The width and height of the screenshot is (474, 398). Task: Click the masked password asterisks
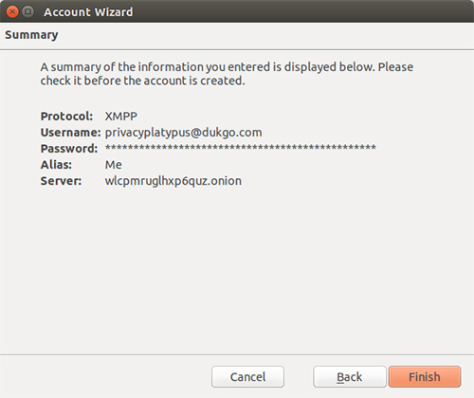pyautogui.click(x=241, y=148)
